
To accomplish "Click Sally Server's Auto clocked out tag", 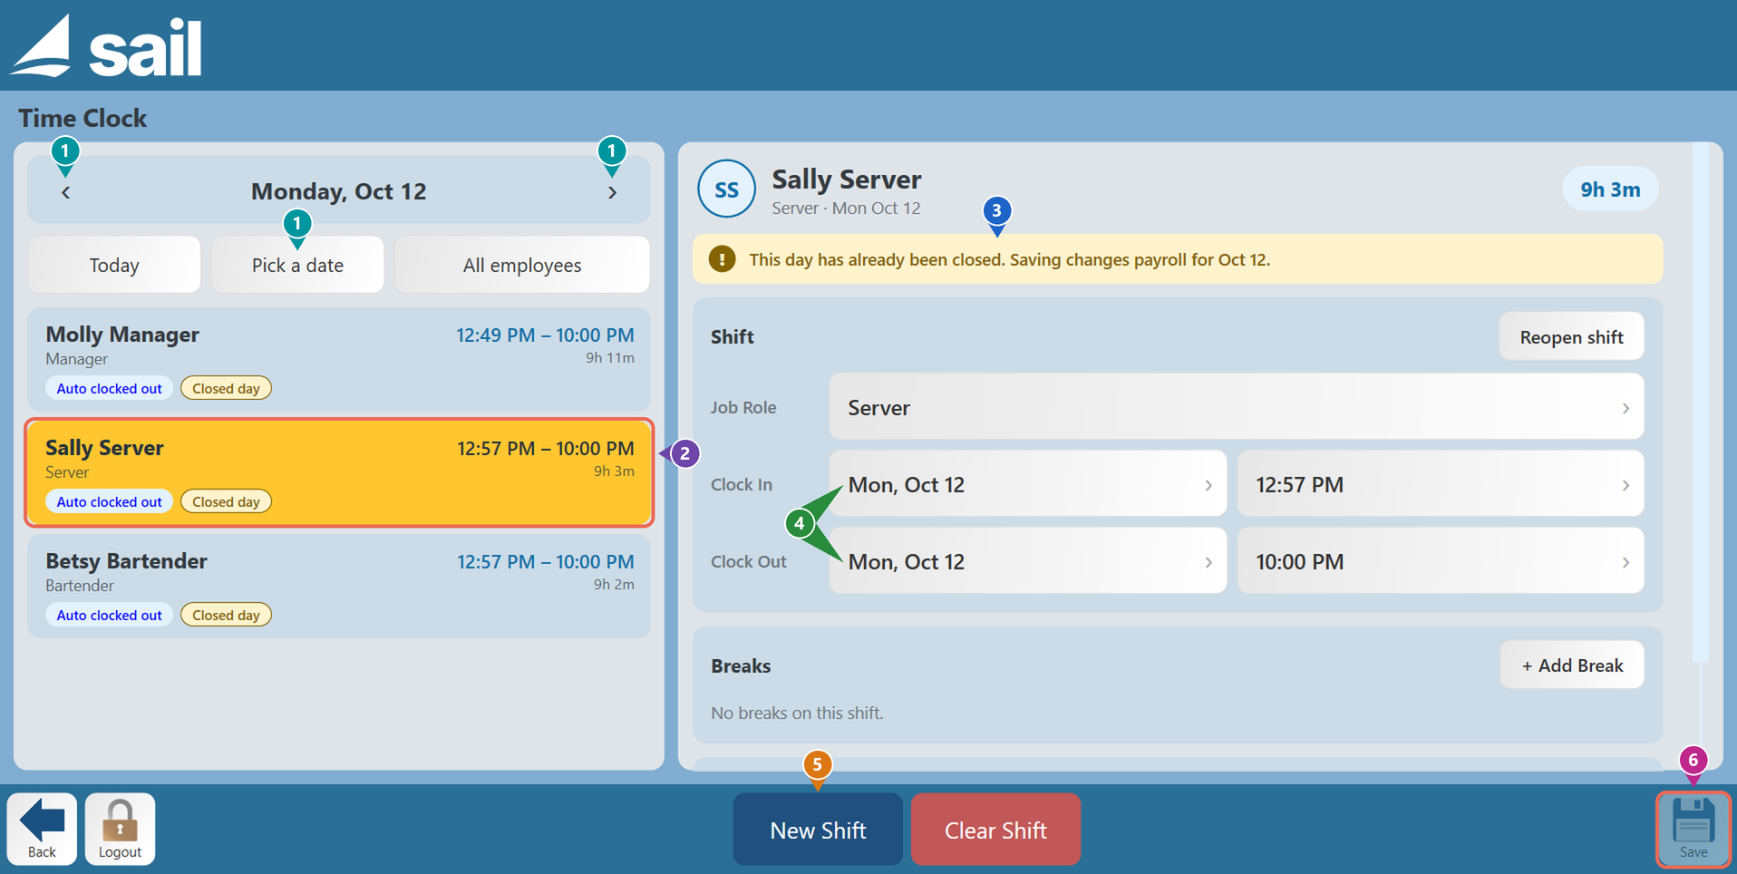I will coord(109,501).
